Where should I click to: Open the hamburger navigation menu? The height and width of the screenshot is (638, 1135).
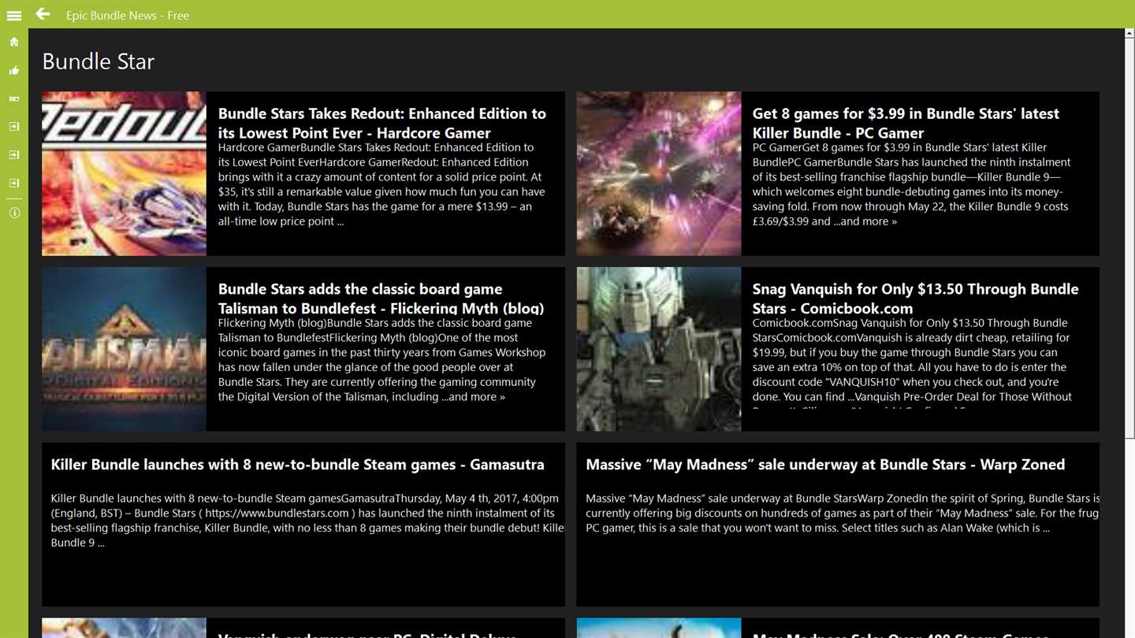pos(14,15)
